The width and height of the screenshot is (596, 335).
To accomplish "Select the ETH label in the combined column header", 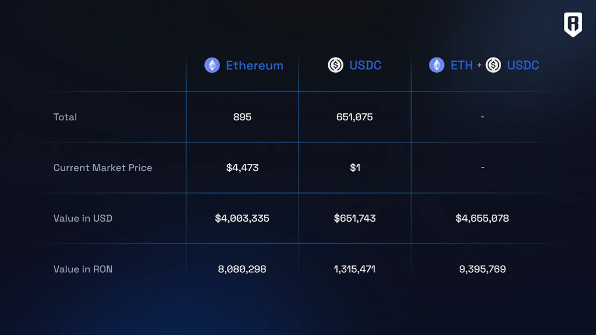I will [x=462, y=66].
